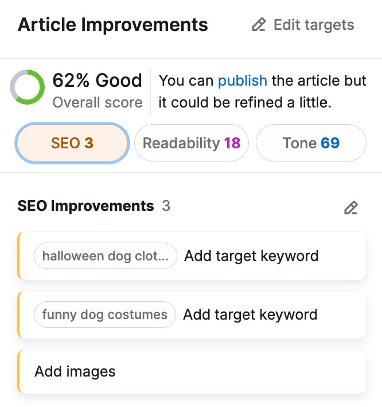Select the SEO tab
The width and height of the screenshot is (382, 407).
point(72,143)
